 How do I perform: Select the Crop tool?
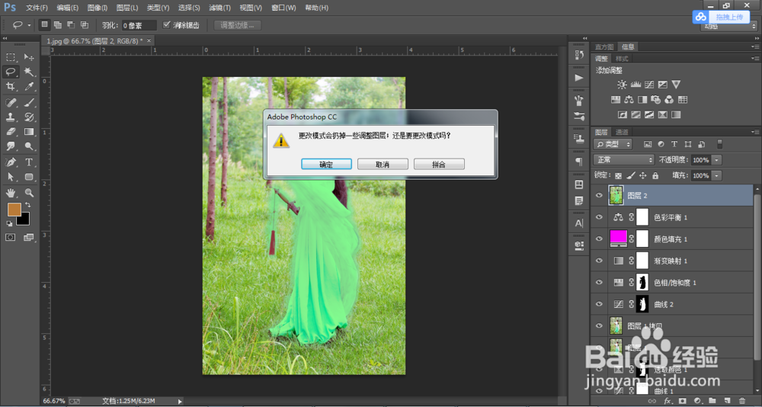point(11,87)
